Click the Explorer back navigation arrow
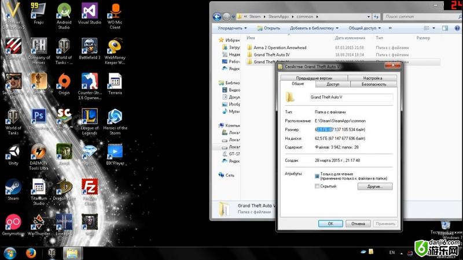463x260 pixels. coord(217,17)
